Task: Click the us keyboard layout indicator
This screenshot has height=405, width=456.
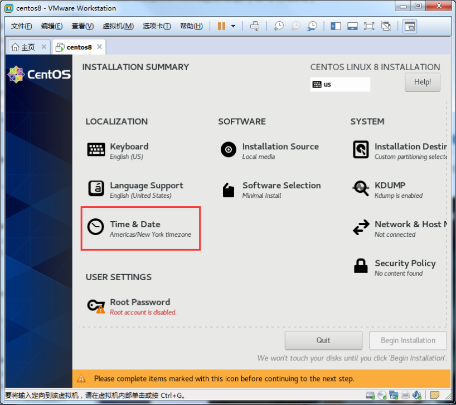Action: pos(340,85)
